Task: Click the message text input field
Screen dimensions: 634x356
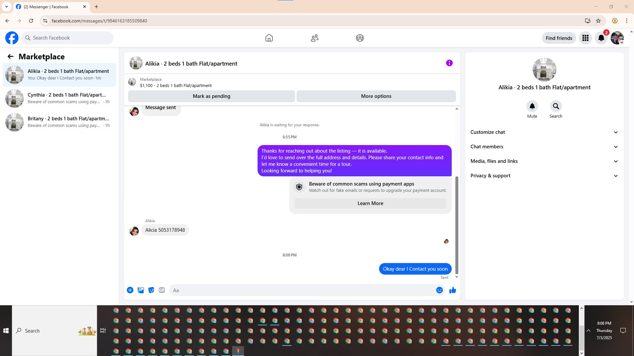Action: pyautogui.click(x=300, y=290)
